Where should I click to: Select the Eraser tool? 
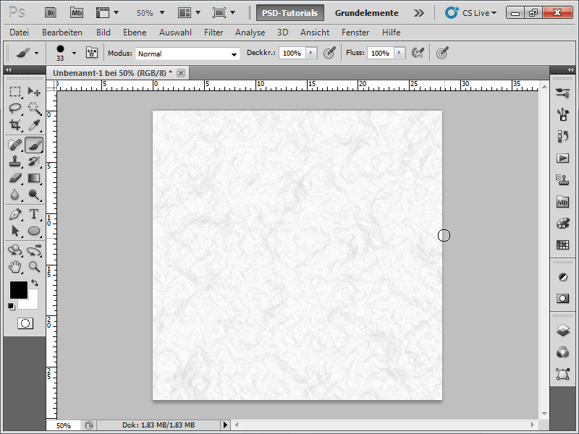15,178
